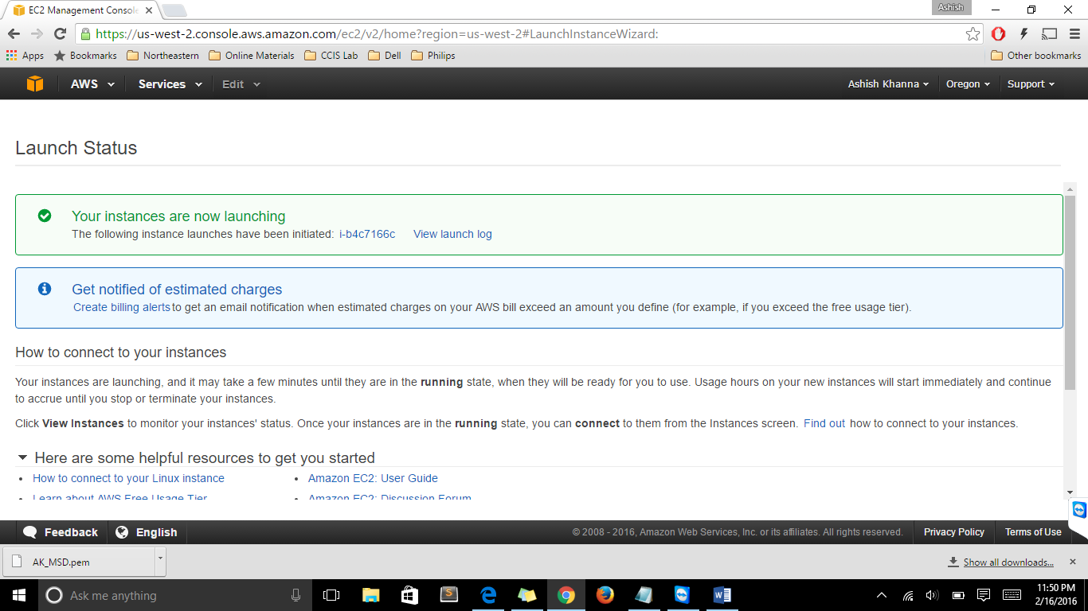
Task: Open the Feedback speech bubble button
Action: tap(61, 532)
